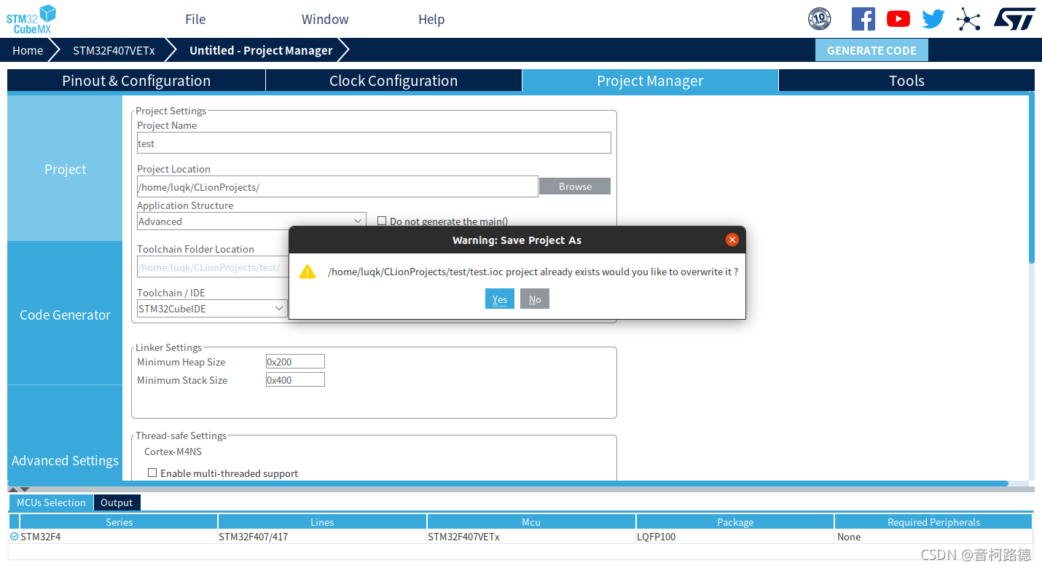The image size is (1042, 568).
Task: Click the ST logo icon
Action: coord(1014,19)
